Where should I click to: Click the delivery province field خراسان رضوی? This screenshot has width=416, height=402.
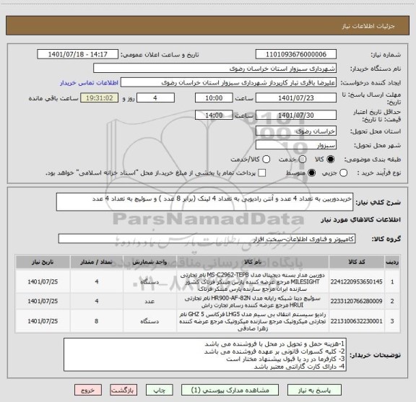tap(296, 131)
